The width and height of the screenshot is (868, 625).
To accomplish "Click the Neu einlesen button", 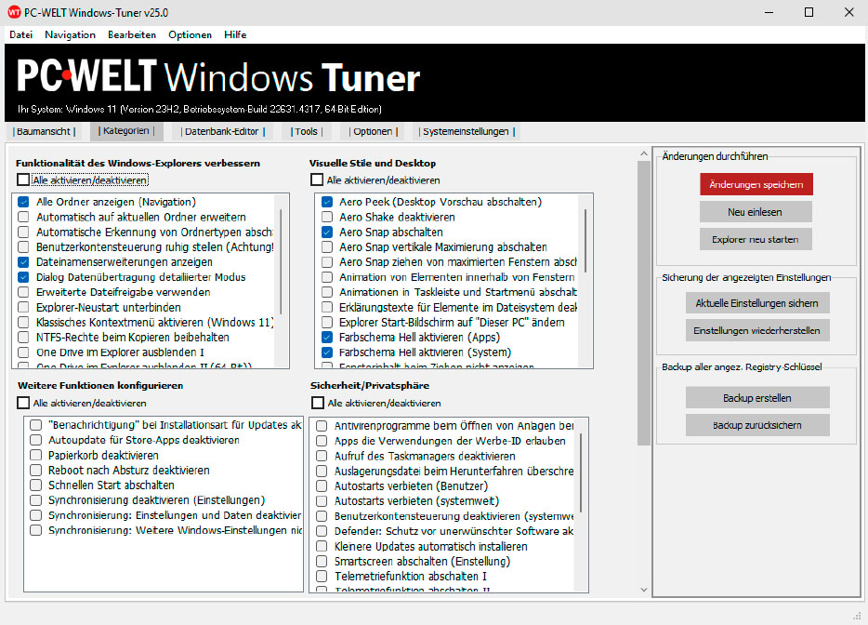I will (x=755, y=212).
